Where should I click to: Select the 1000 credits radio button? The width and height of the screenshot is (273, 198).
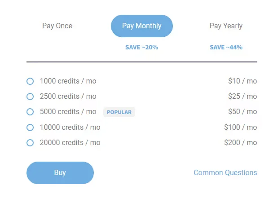(30, 81)
